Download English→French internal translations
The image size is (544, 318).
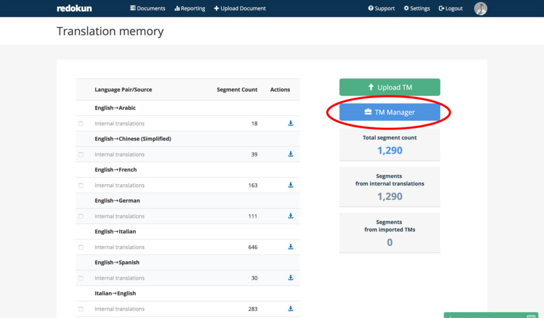pyautogui.click(x=291, y=185)
